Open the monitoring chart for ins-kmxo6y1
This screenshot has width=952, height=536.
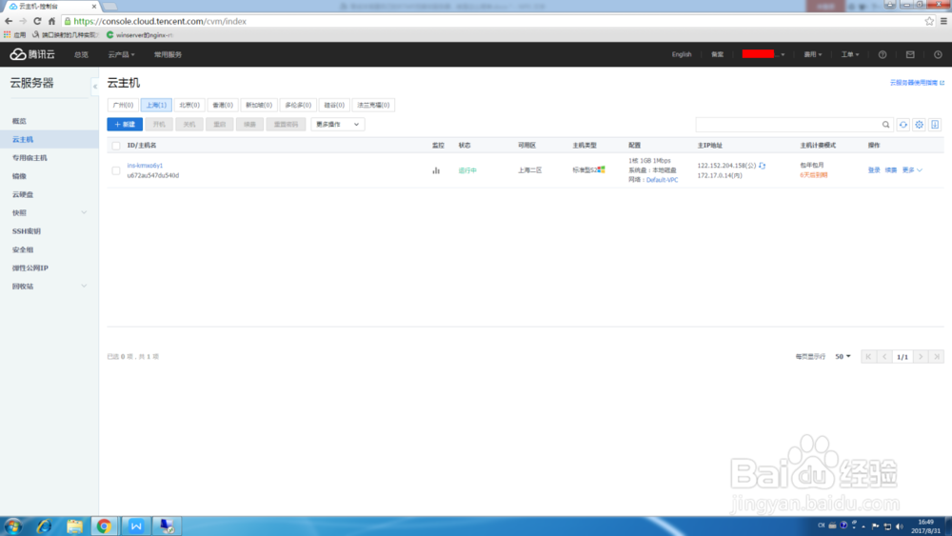[x=436, y=170]
